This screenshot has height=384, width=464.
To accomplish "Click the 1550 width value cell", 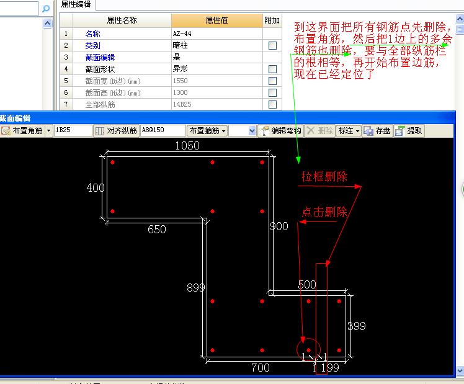I will pyautogui.click(x=216, y=81).
